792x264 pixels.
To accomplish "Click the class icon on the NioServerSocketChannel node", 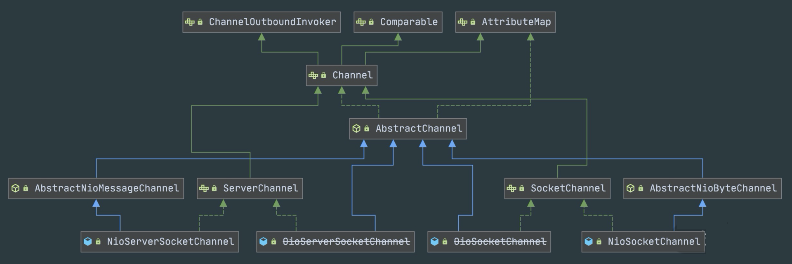I will point(87,241).
